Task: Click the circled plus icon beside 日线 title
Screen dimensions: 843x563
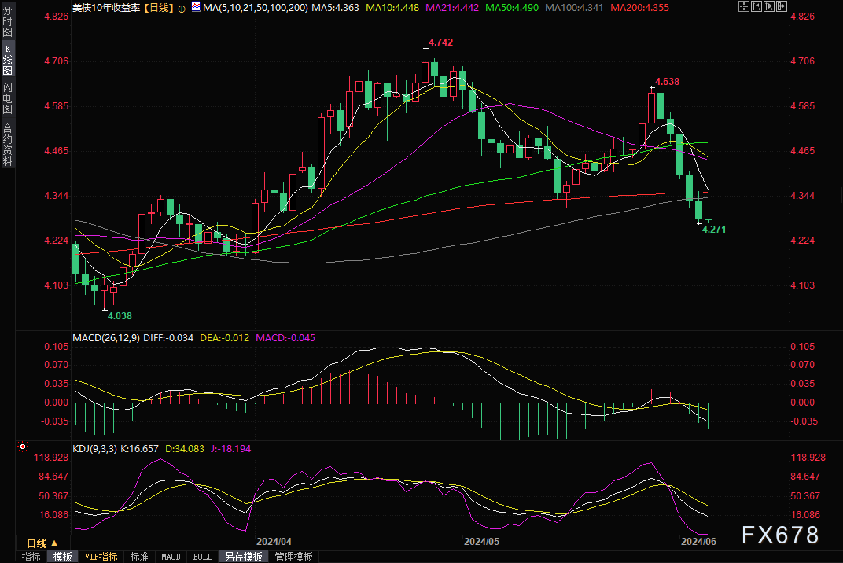Action: pyautogui.click(x=182, y=8)
